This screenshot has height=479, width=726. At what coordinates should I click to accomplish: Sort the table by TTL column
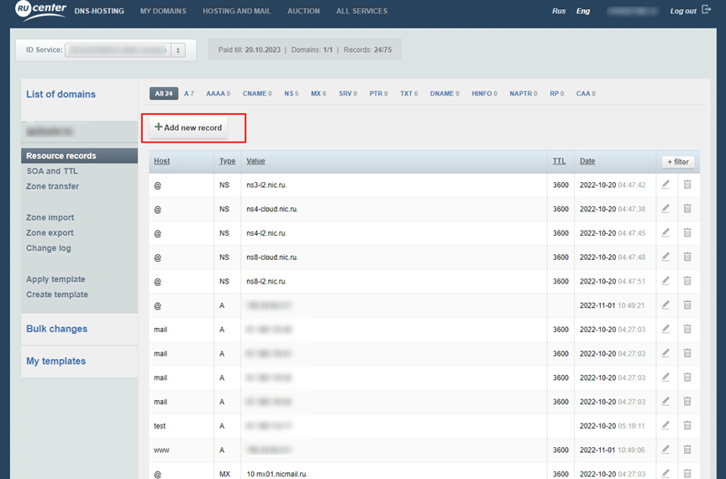click(x=559, y=161)
